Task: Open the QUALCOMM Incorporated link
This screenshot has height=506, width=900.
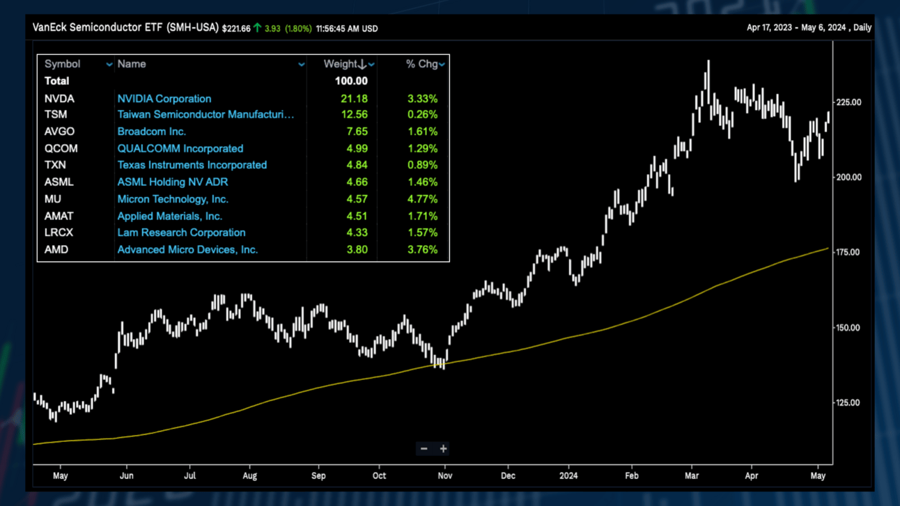Action: click(x=180, y=148)
